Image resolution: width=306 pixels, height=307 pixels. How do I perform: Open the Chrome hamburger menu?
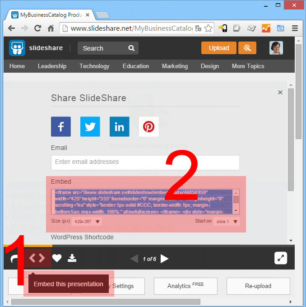tap(295, 28)
